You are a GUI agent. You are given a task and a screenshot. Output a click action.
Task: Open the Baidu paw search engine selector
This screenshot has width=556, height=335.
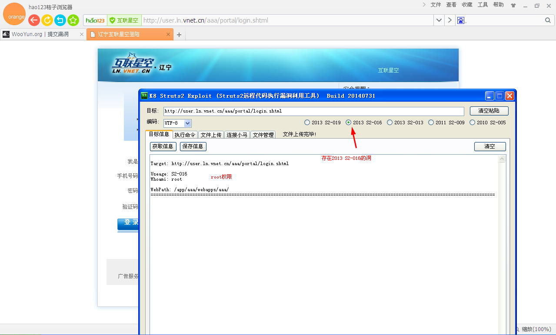tap(461, 20)
